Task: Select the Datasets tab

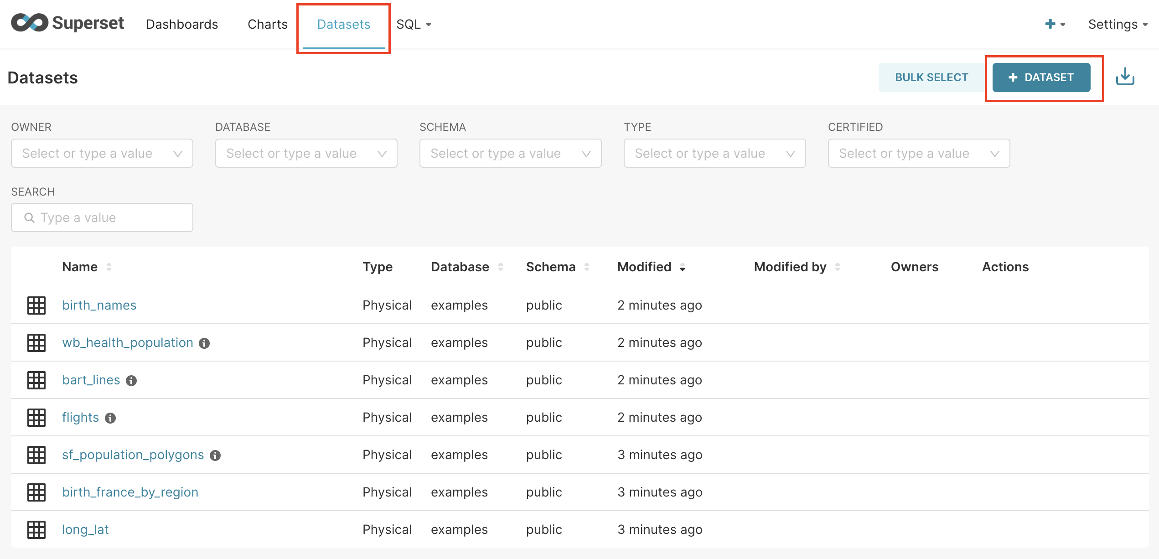Action: (x=344, y=24)
